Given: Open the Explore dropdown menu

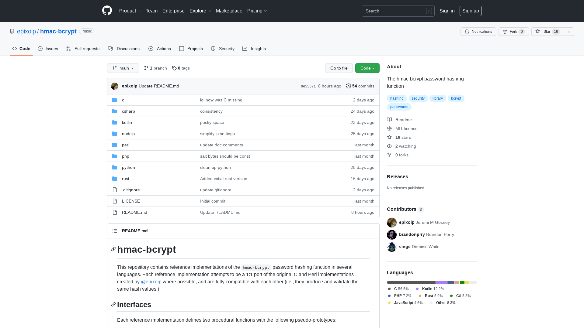Looking at the screenshot, I should [200, 11].
